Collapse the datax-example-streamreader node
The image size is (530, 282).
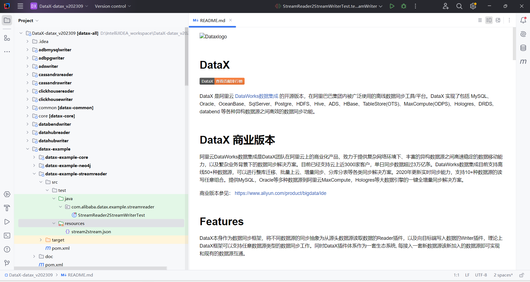(x=34, y=174)
